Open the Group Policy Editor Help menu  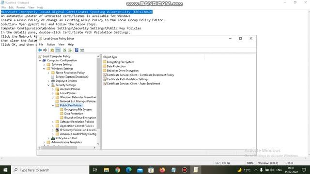pos(71,44)
